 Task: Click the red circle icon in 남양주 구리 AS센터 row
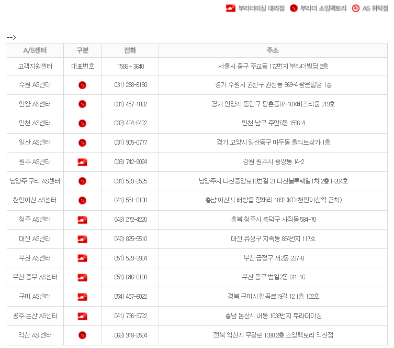click(x=83, y=181)
